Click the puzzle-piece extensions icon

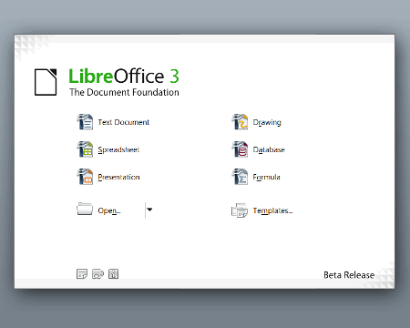tap(97, 274)
